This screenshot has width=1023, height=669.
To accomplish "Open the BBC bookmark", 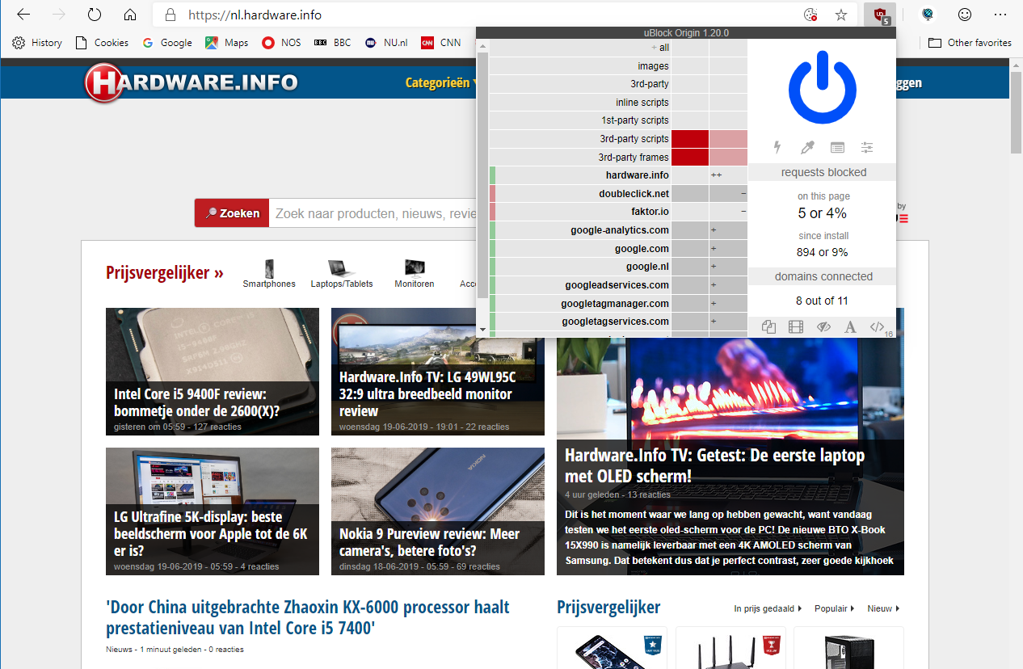I will pos(333,43).
